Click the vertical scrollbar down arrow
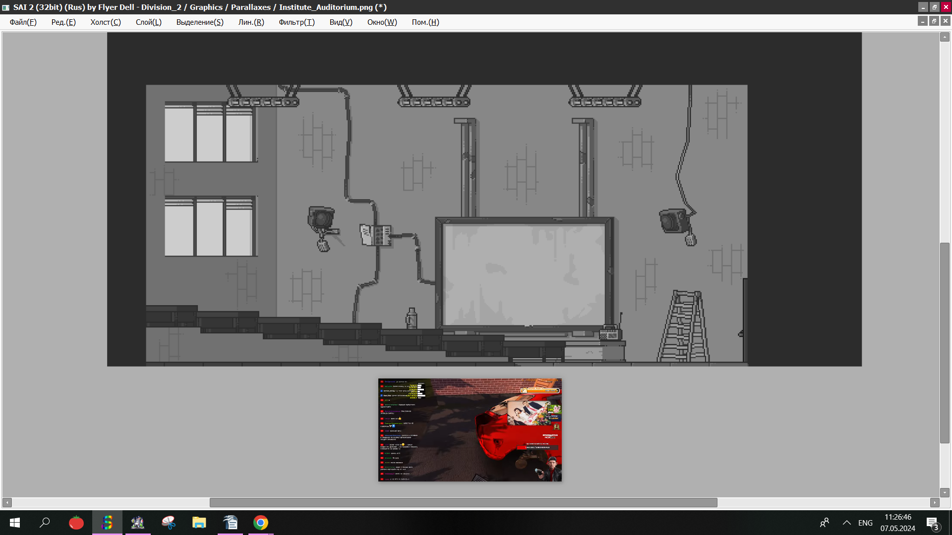This screenshot has height=535, width=952. [x=945, y=492]
